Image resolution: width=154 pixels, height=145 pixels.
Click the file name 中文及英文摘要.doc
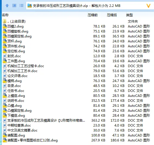click(x=22, y=130)
